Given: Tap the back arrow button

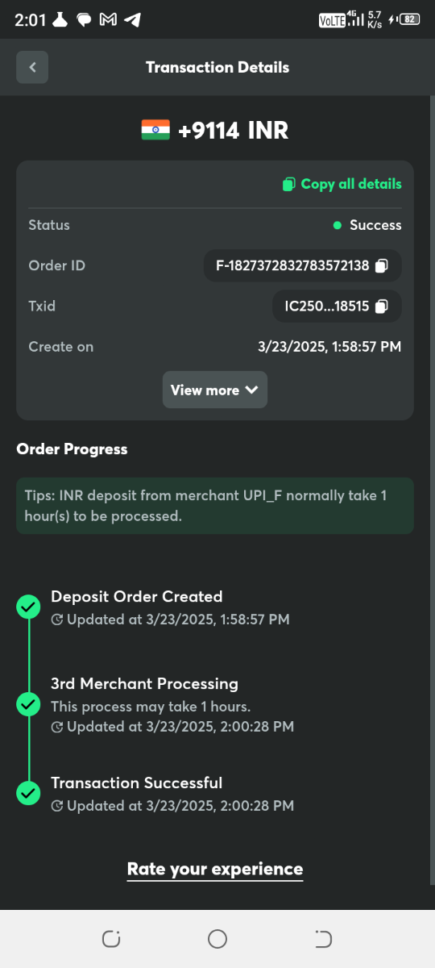Looking at the screenshot, I should [x=32, y=67].
